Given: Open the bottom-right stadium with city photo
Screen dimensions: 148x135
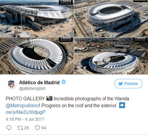Looking at the screenshot, I should 111,56.
